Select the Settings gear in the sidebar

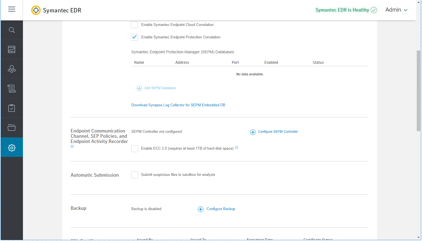point(12,147)
